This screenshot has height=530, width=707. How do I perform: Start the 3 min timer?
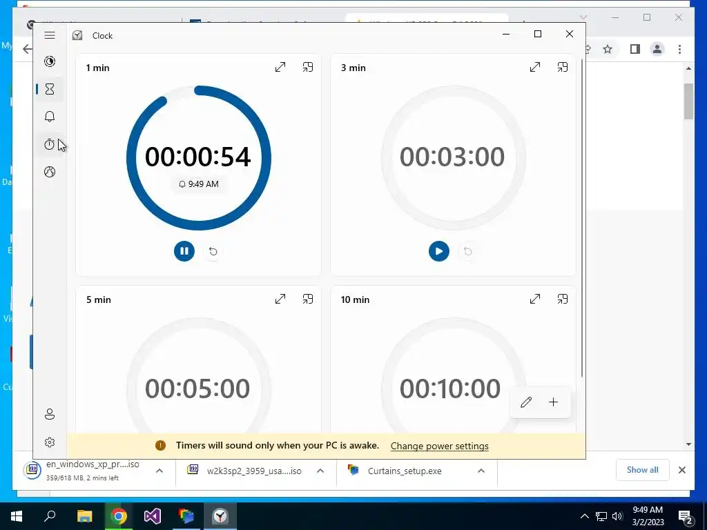pos(438,251)
